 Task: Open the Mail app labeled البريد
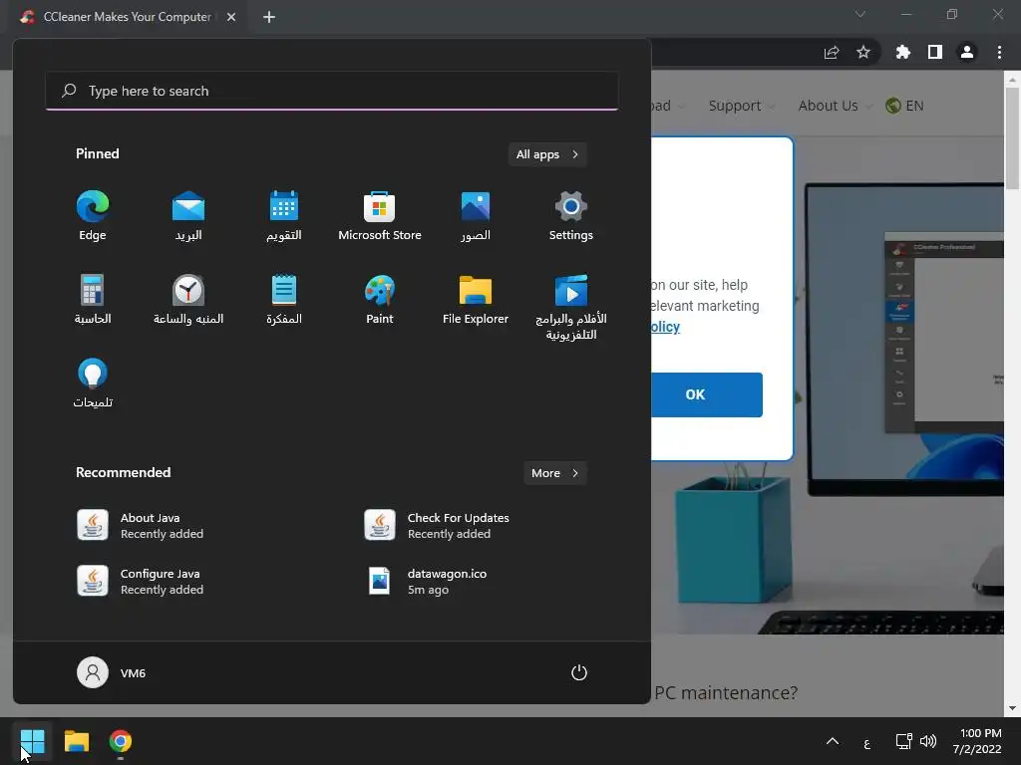click(188, 216)
